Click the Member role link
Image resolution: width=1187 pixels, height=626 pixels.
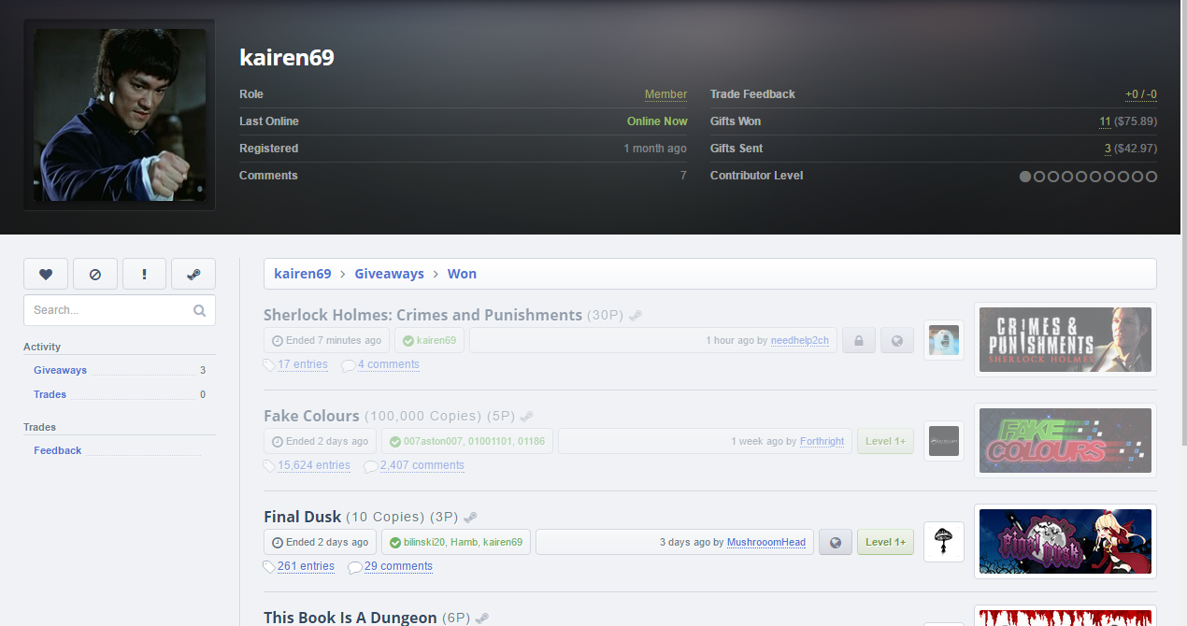click(665, 94)
